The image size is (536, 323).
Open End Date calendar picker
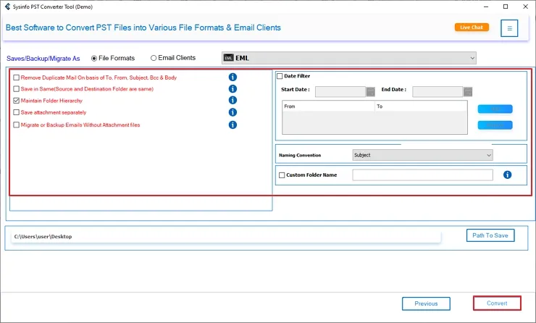468,91
